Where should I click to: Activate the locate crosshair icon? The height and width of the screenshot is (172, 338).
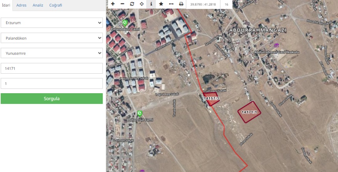pos(141,4)
